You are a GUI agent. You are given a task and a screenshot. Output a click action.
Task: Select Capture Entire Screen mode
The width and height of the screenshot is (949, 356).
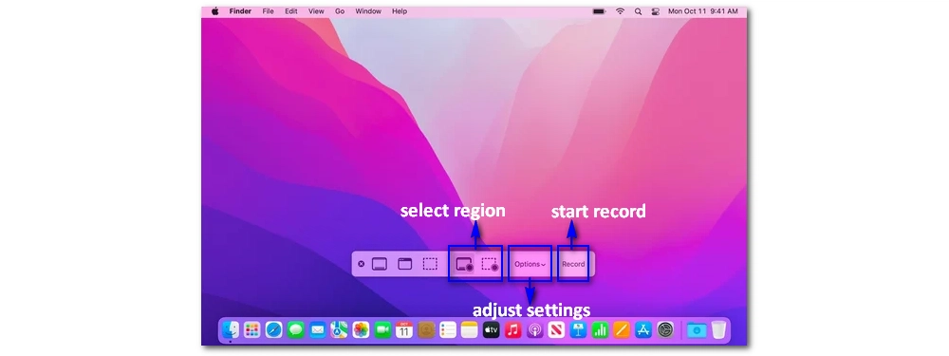(380, 264)
